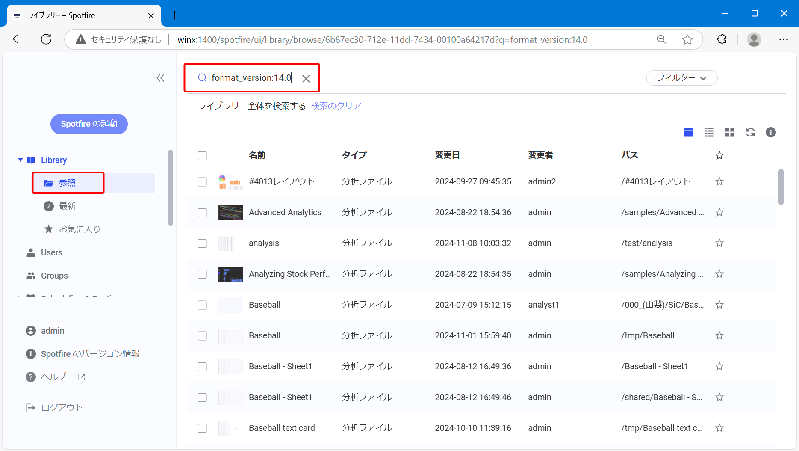Viewport: 799px width, 451px height.
Task: Open 参照 browse in the sidebar
Action: (x=94, y=183)
